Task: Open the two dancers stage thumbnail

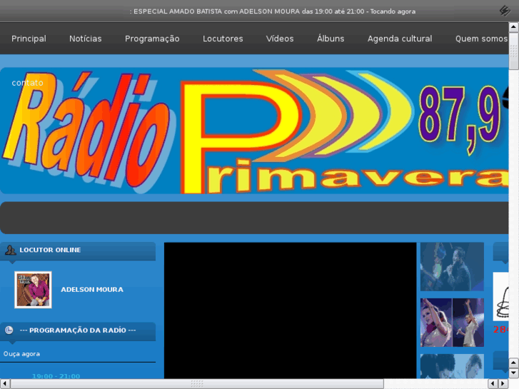Action: (x=452, y=323)
